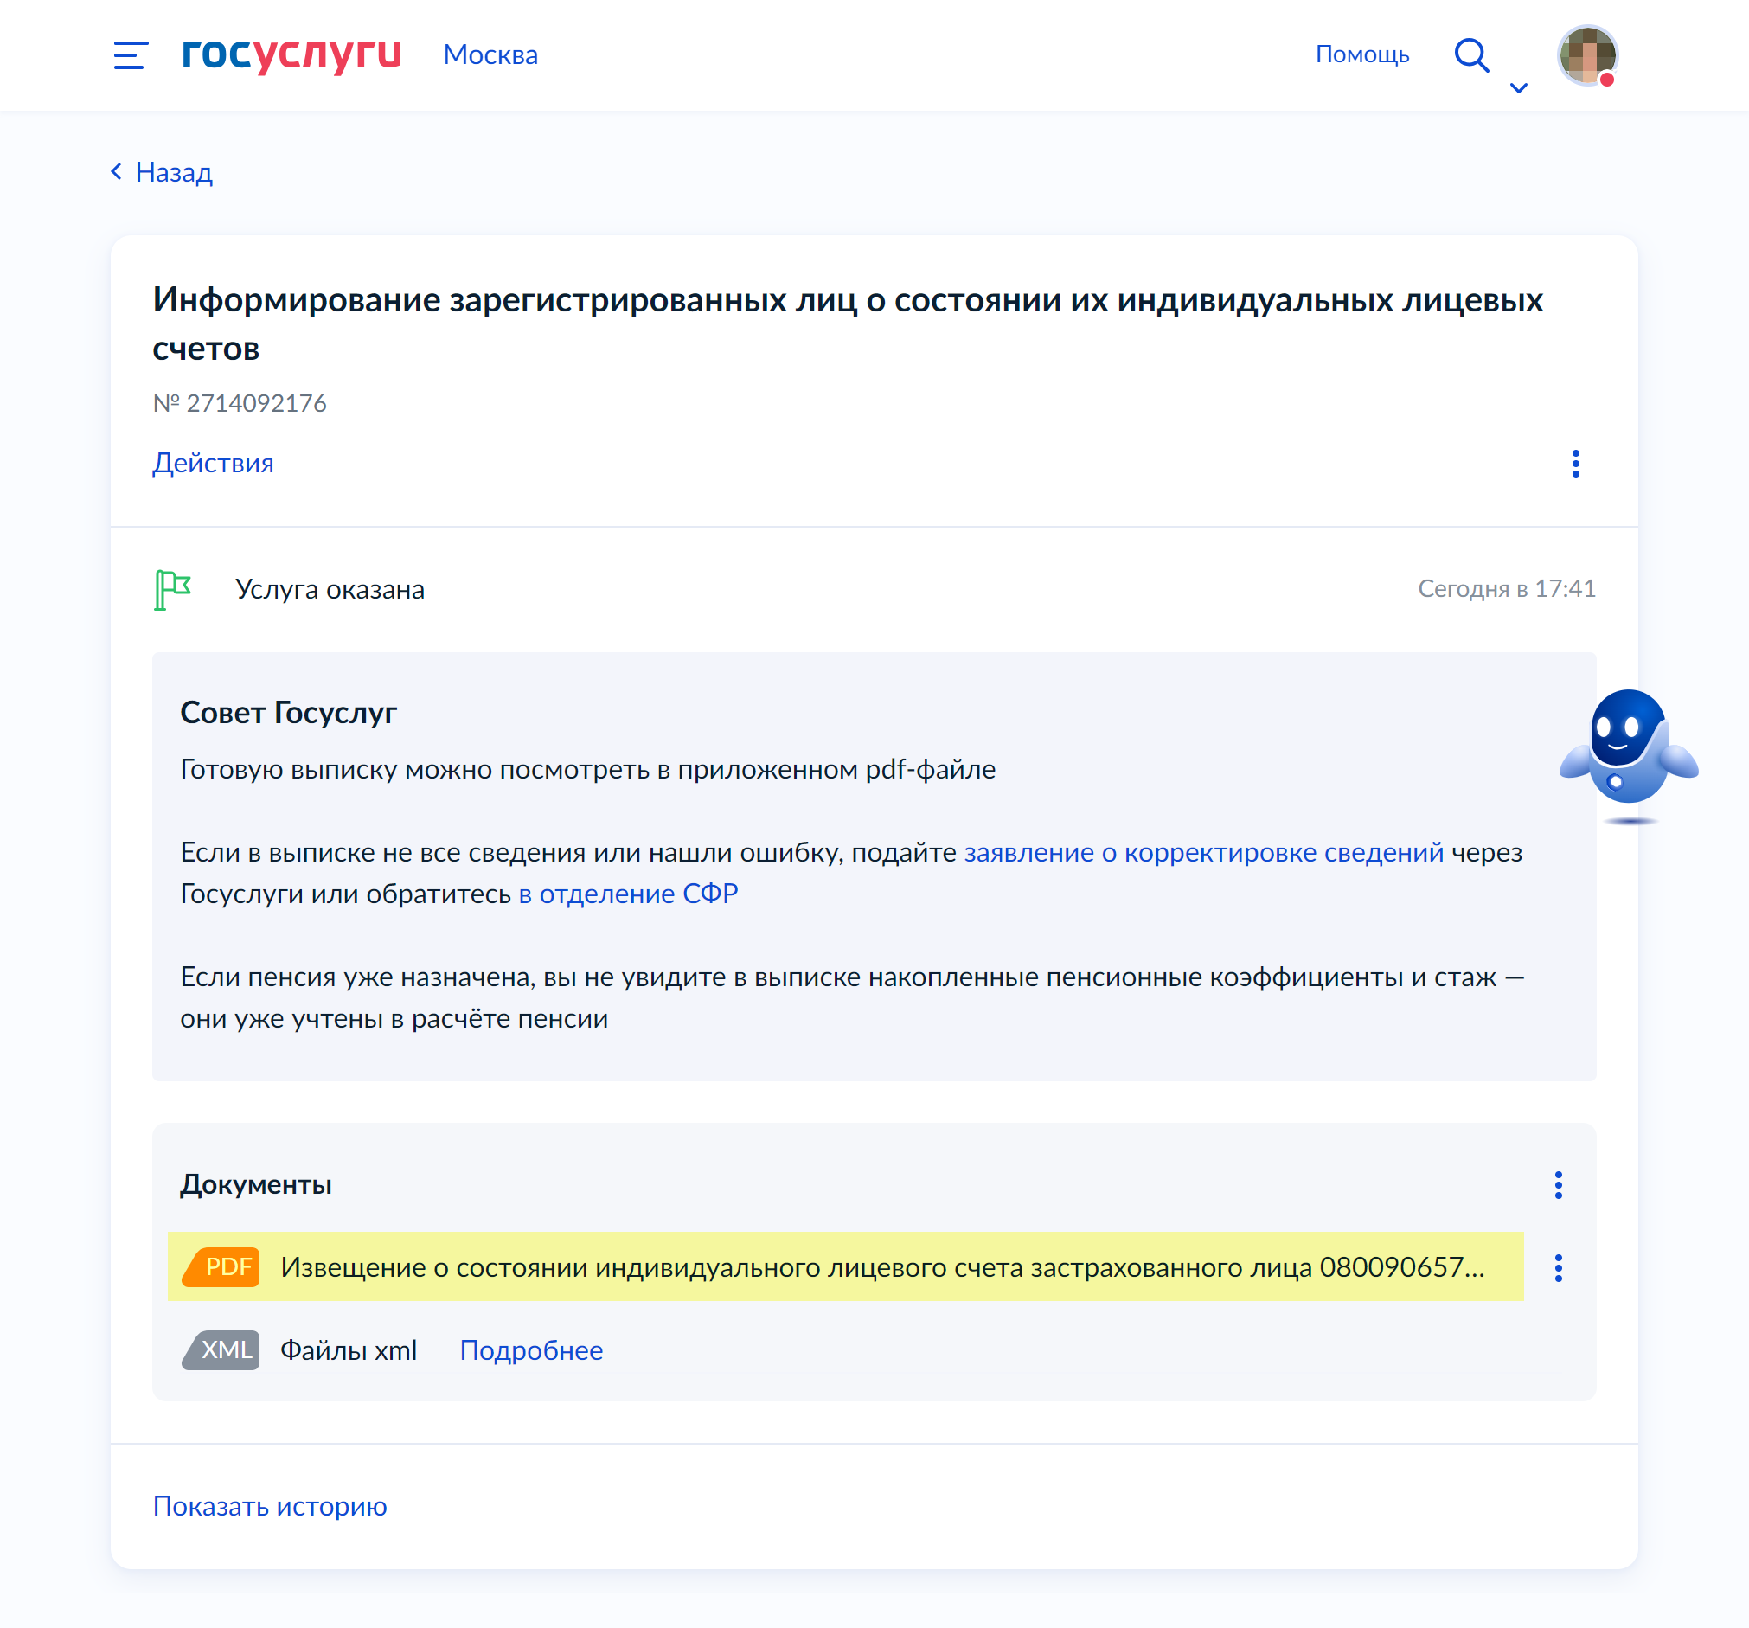Click Подробнее next to XML files

pos(533,1349)
